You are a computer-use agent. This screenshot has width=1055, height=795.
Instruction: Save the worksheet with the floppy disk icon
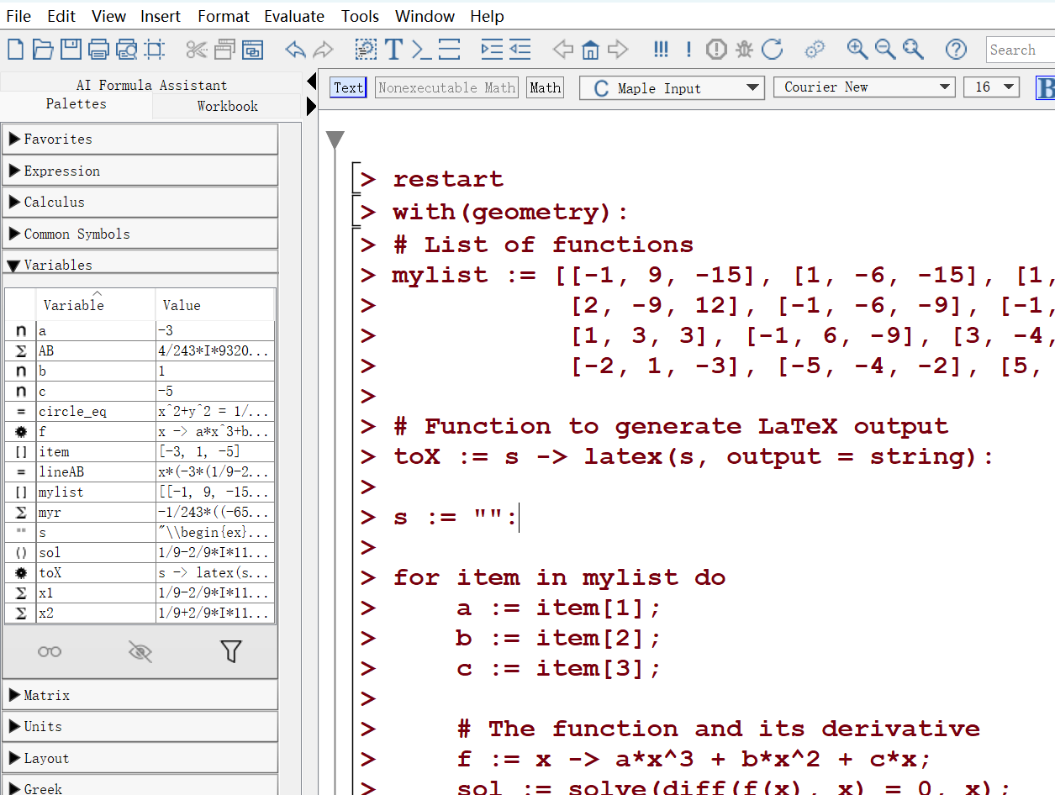pos(71,50)
